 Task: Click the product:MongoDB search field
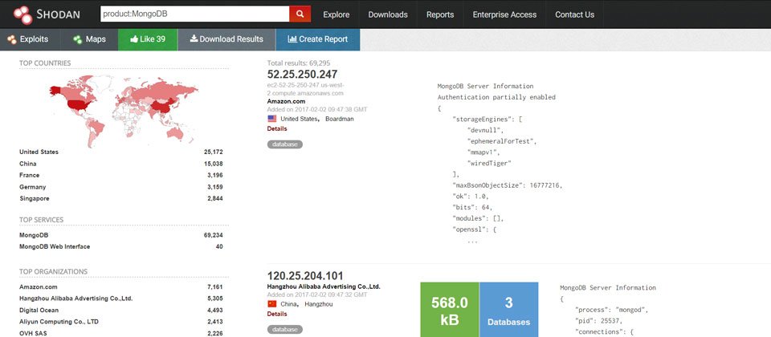(x=194, y=14)
